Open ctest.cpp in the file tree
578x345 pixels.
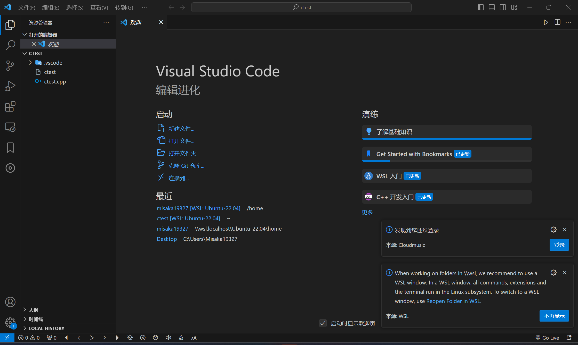[68, 81]
